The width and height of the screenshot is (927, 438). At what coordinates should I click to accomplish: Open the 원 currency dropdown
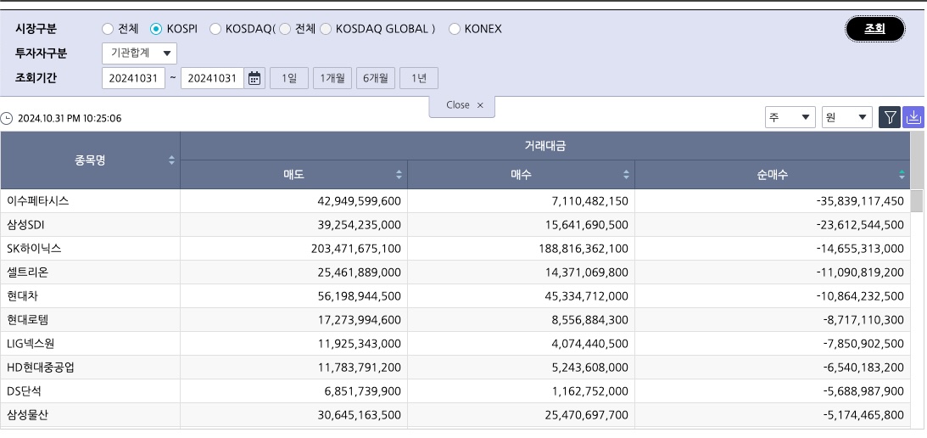coord(847,117)
